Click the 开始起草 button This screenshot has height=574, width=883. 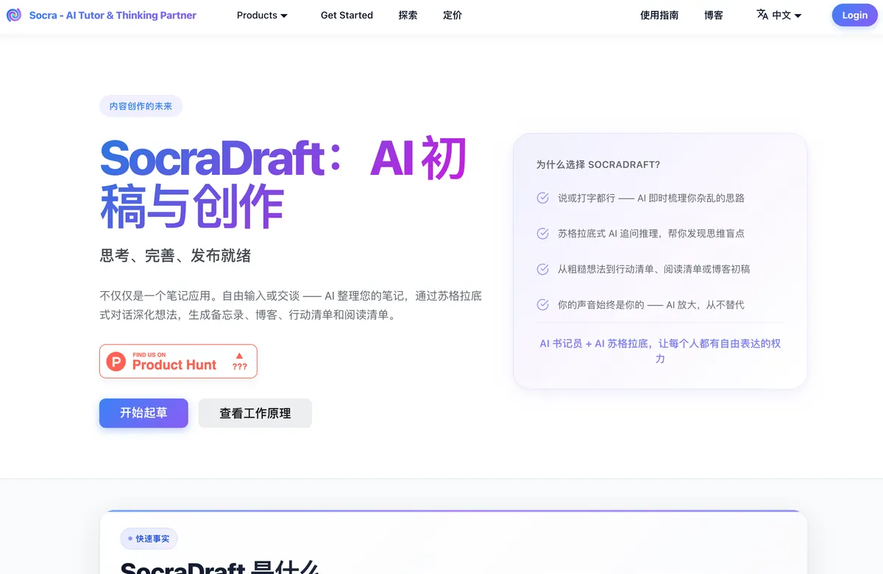(143, 413)
